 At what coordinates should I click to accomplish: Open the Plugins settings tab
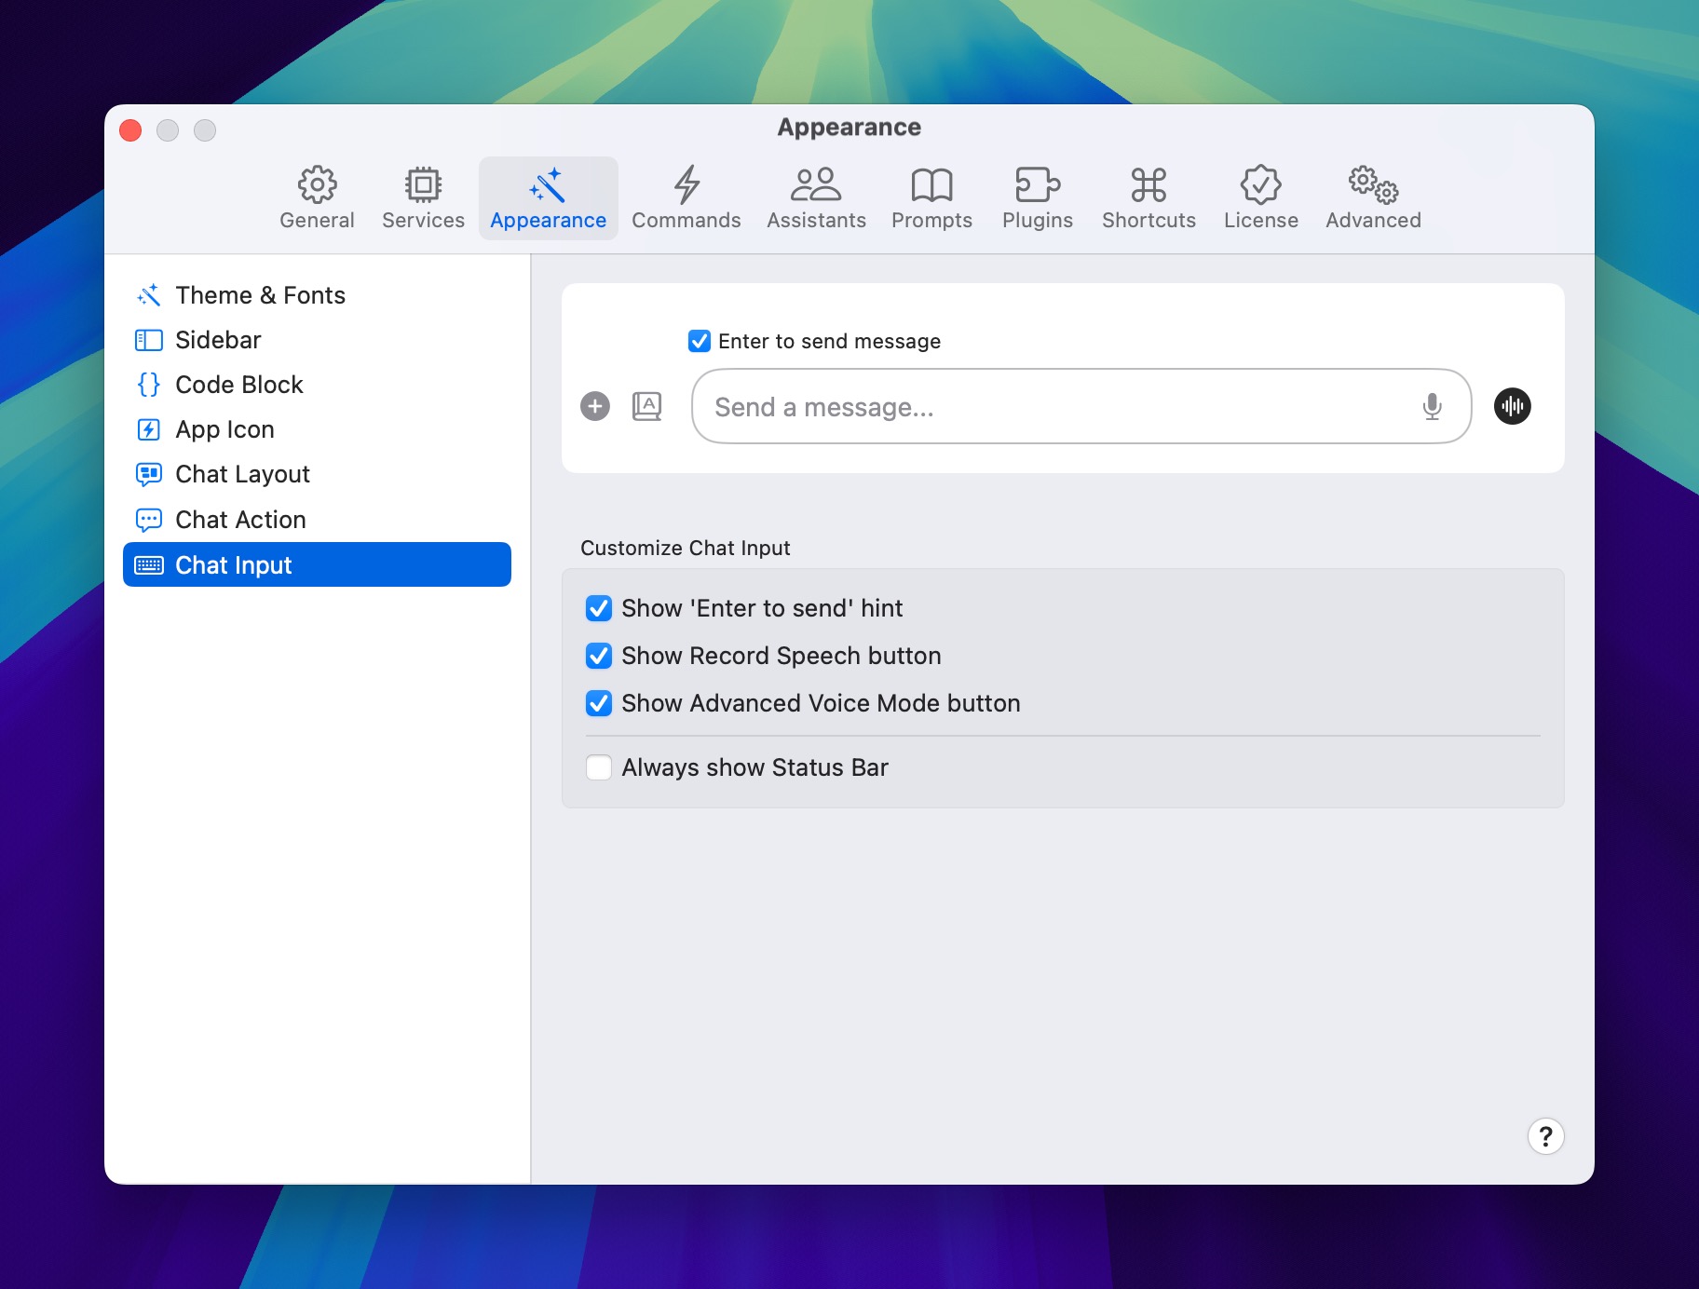pos(1037,197)
